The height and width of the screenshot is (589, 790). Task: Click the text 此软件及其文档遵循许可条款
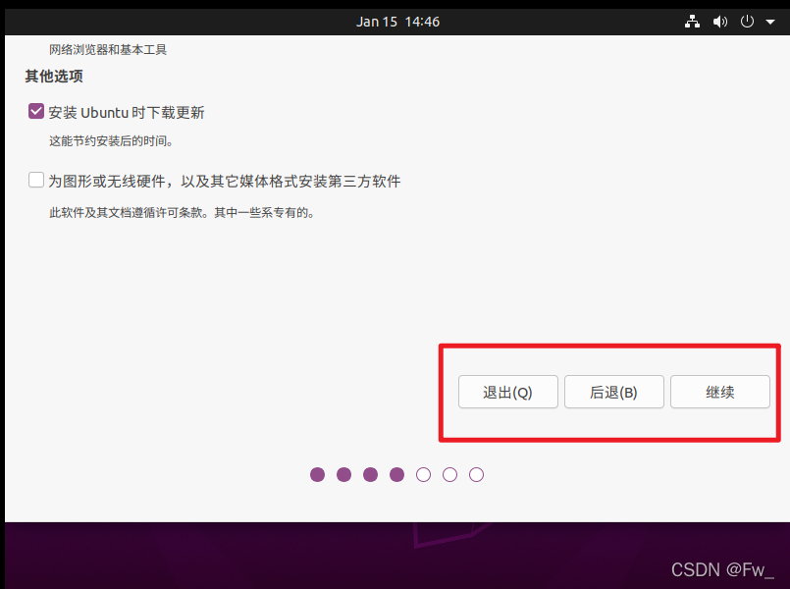pyautogui.click(x=129, y=213)
